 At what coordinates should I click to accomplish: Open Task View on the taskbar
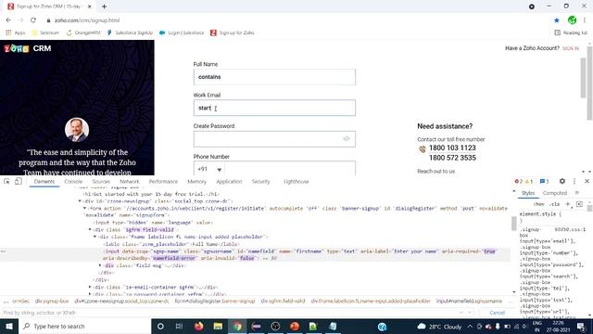point(179,326)
